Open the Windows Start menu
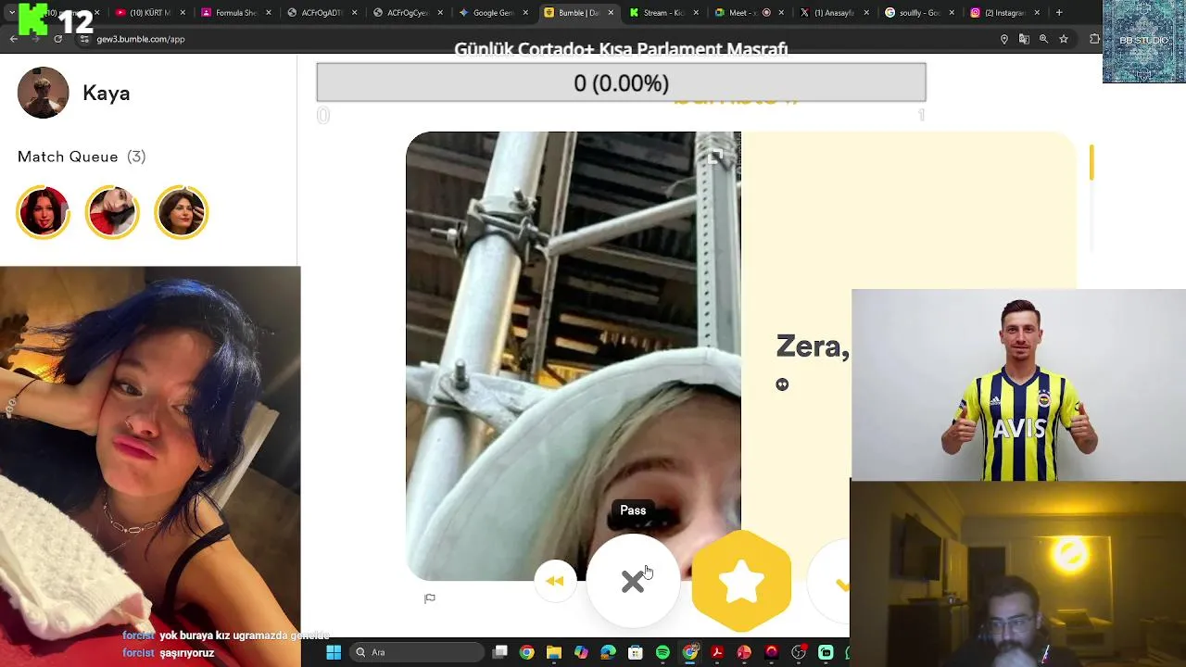The width and height of the screenshot is (1186, 667). pyautogui.click(x=334, y=652)
